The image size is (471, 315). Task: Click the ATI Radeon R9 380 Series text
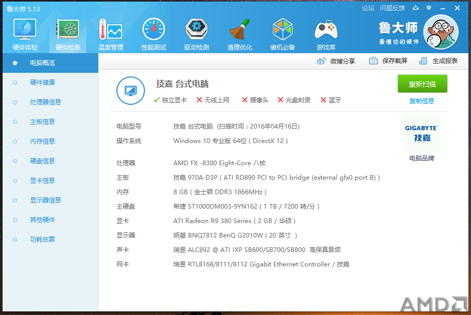(x=234, y=221)
